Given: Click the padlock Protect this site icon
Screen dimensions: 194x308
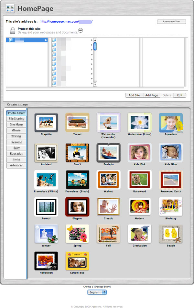Looking at the screenshot, I should [12, 31].
